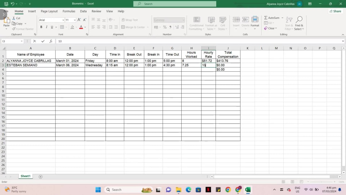Click the Share button
This screenshot has width=346, height=195.
(335, 11)
